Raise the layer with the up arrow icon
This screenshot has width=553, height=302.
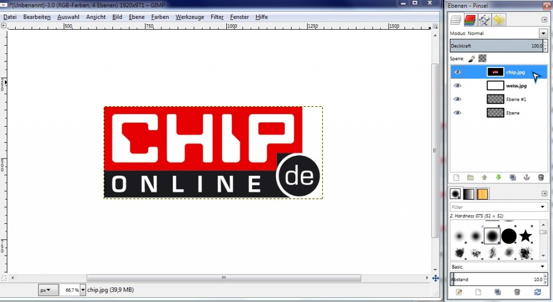point(484,177)
